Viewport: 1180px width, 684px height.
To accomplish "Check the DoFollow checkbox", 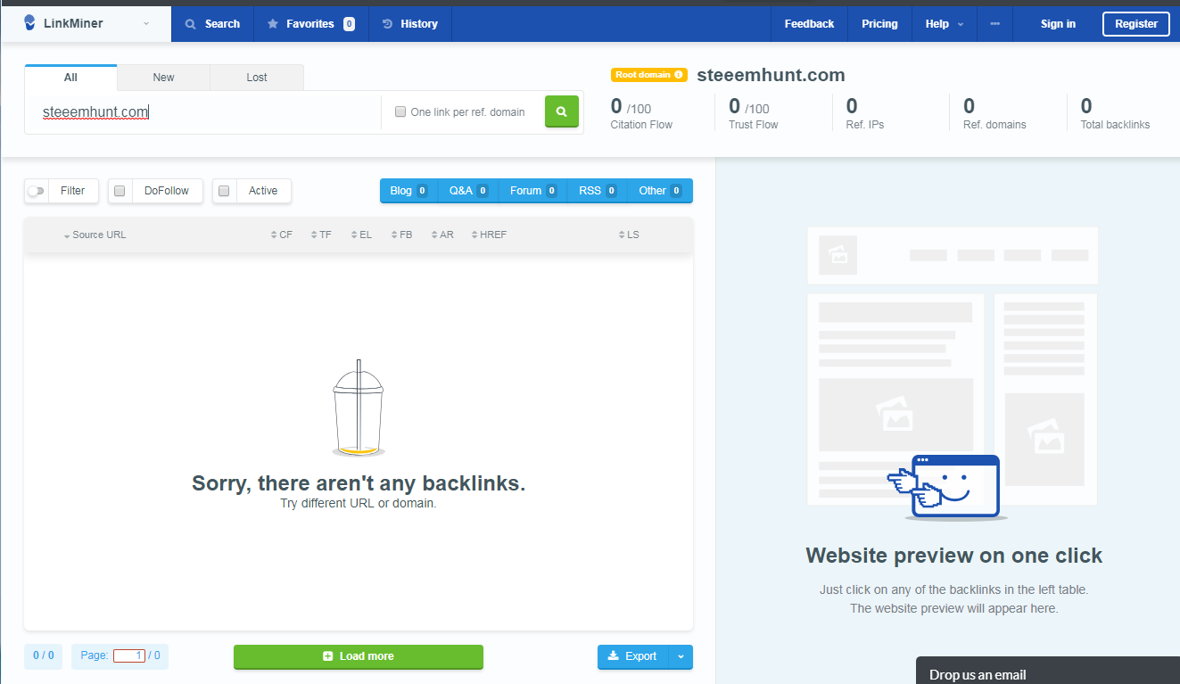I will coord(120,191).
